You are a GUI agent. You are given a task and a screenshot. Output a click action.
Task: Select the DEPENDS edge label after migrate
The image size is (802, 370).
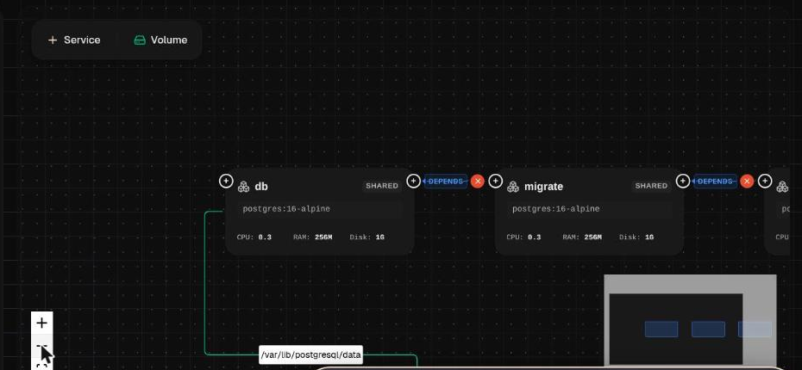pos(715,182)
